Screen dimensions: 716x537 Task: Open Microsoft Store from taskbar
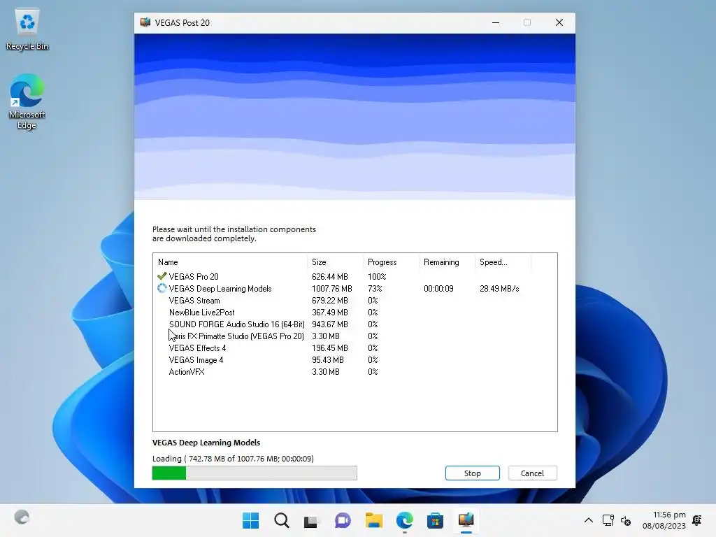(x=435, y=520)
